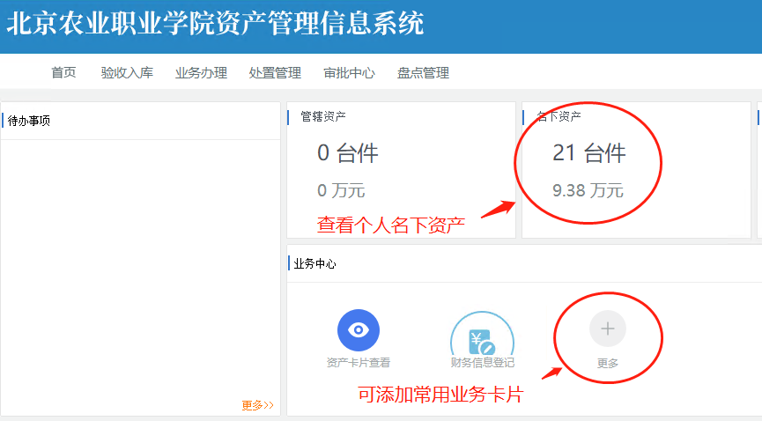This screenshot has height=421, width=762.
Task: Switch to 审批中心 in the navigation bar
Action: [349, 73]
